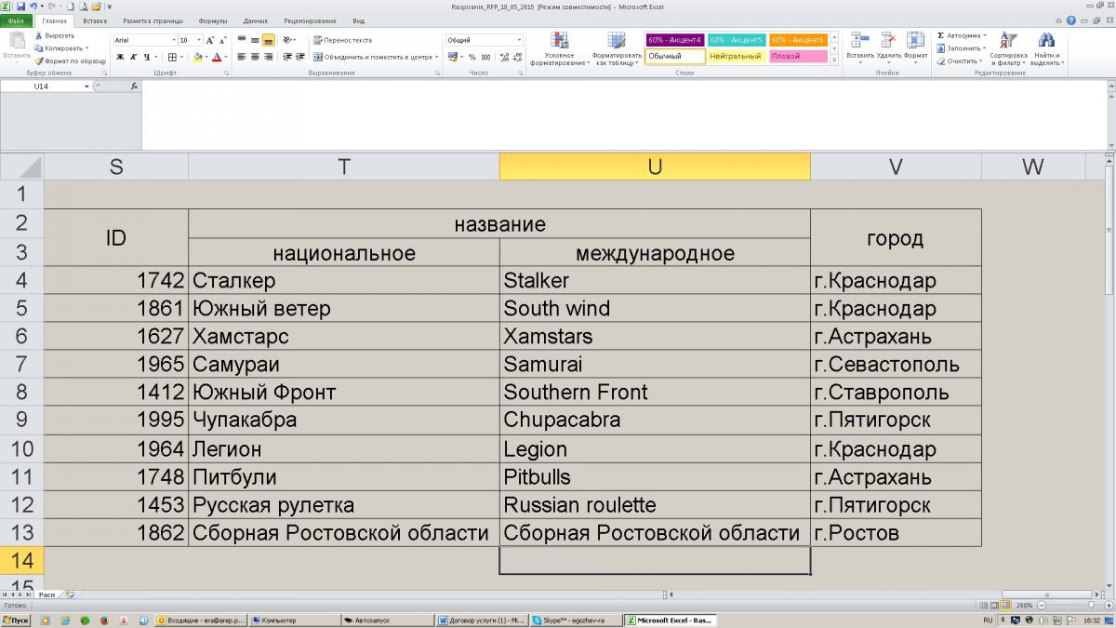The width and height of the screenshot is (1116, 628).
Task: Click the Save icon in quick access toolbar
Action: [20, 7]
